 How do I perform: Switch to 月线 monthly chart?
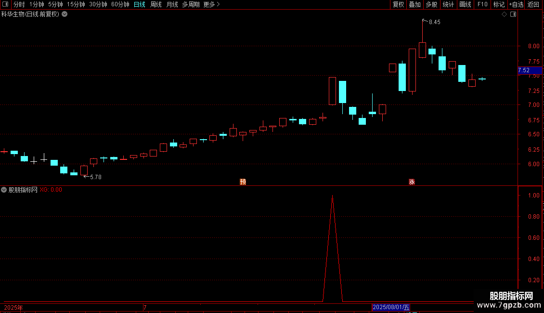click(x=172, y=4)
